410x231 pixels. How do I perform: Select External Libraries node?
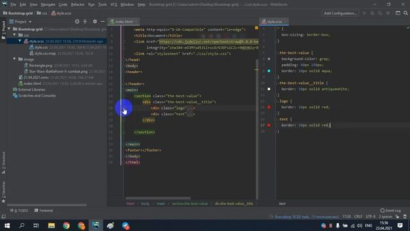(31, 90)
